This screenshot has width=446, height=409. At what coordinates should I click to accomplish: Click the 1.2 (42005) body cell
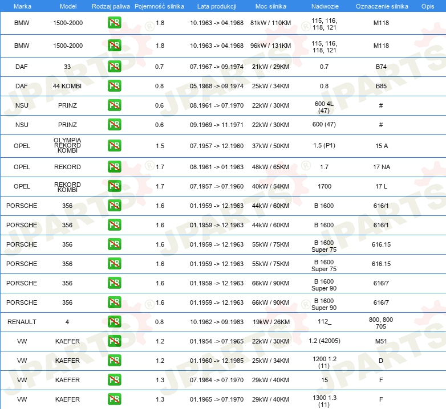click(x=325, y=341)
